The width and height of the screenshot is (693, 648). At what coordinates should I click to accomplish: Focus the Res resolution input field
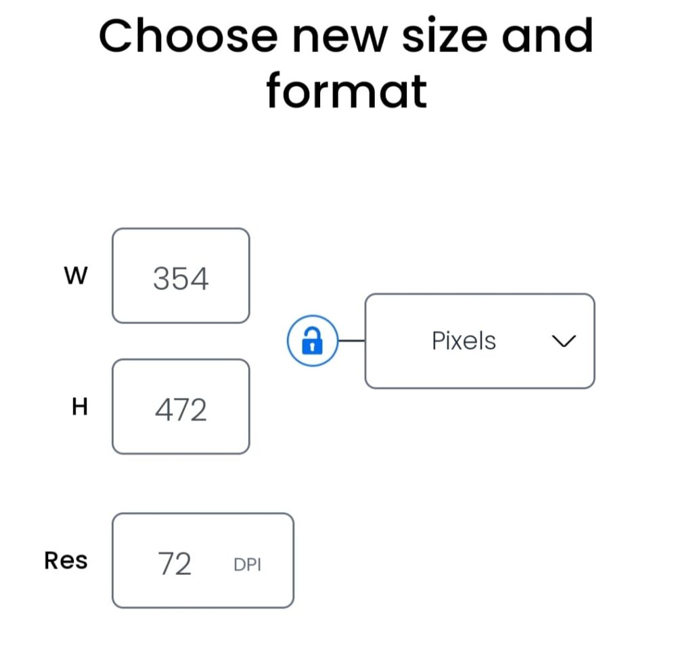(x=202, y=561)
